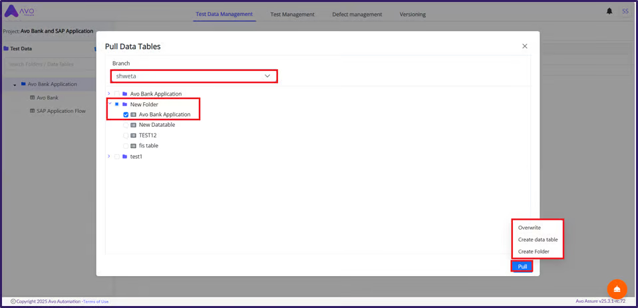Viewport: 638px width, 308px height.
Task: Click the fis table data table icon
Action: tap(133, 145)
